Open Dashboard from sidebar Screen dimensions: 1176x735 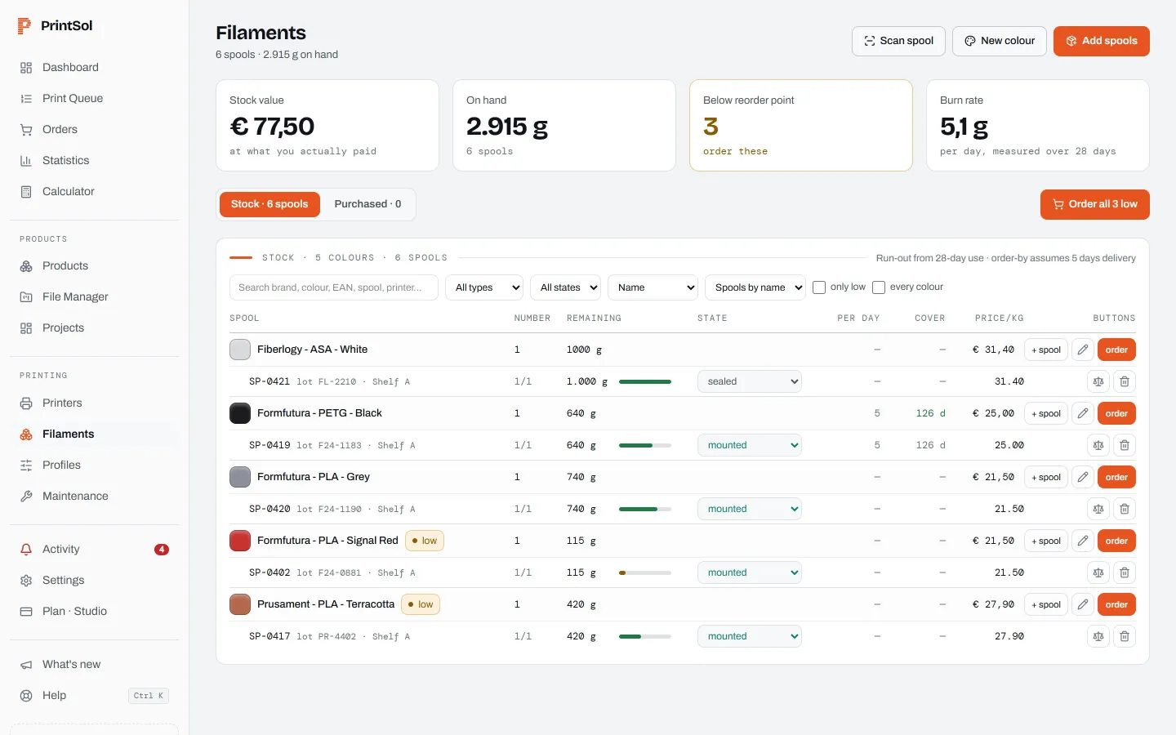pyautogui.click(x=95, y=68)
